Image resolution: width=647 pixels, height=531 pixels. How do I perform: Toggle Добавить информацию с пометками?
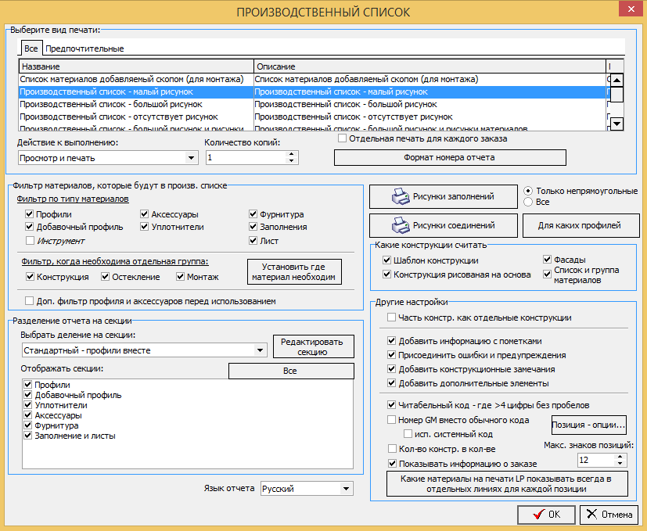click(392, 341)
